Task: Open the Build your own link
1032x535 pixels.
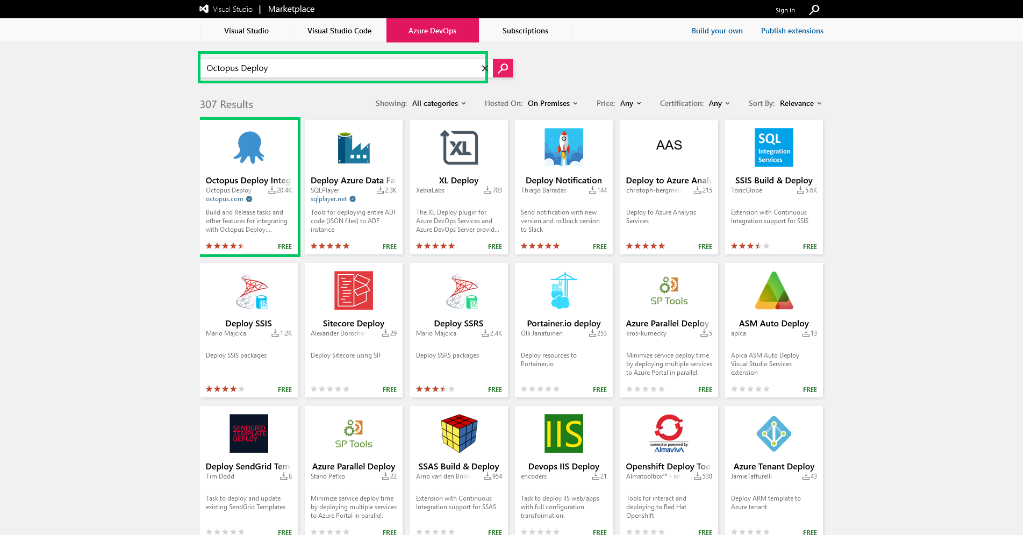Action: coord(717,31)
